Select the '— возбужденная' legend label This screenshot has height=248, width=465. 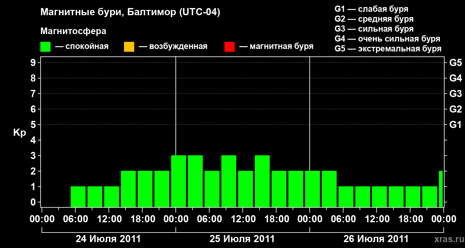click(x=173, y=46)
